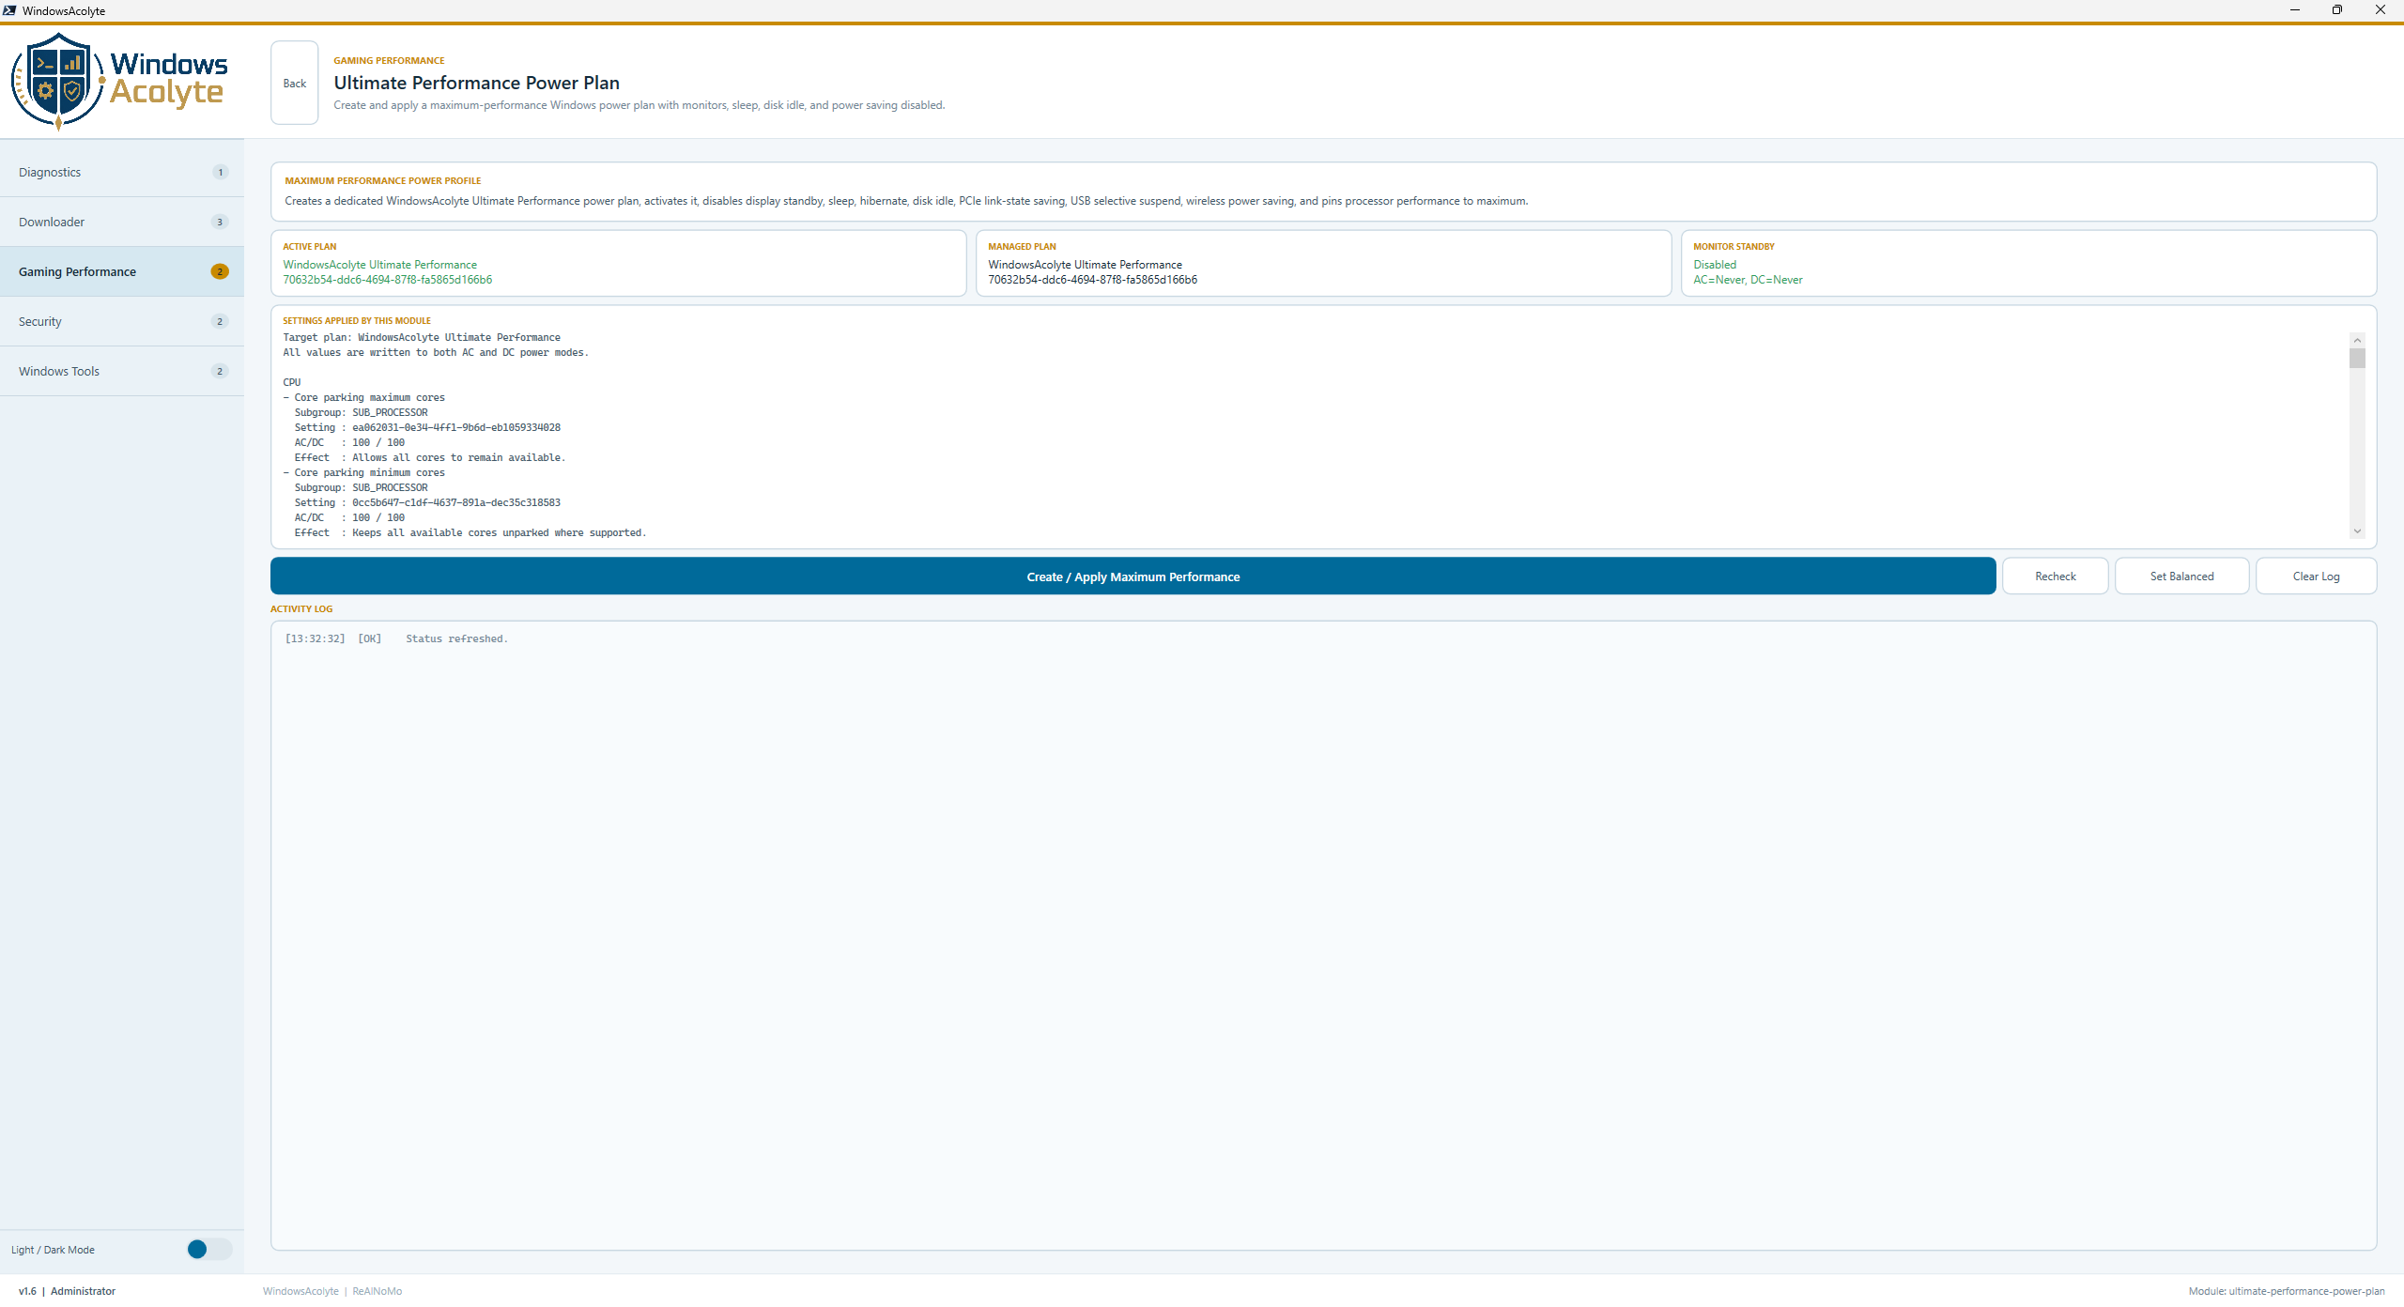Click the 'AC=Never, DC=Never' monitor standby value

coord(1748,280)
